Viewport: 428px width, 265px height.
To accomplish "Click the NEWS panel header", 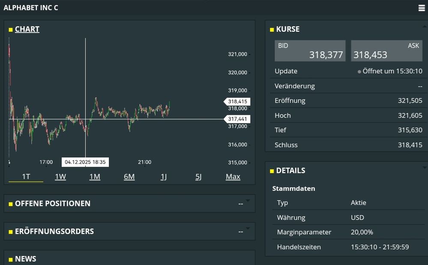I will pyautogui.click(x=25, y=259).
